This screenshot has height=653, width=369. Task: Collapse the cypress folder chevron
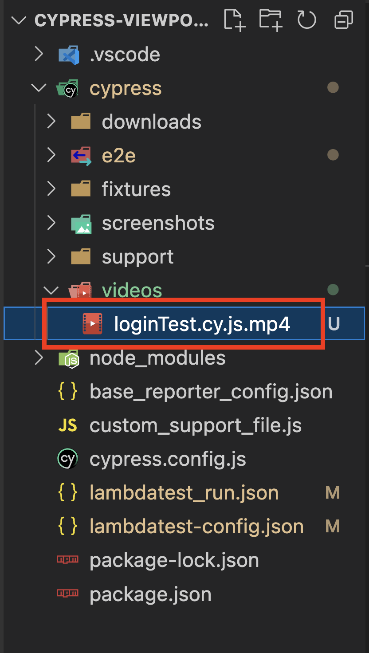(x=39, y=88)
